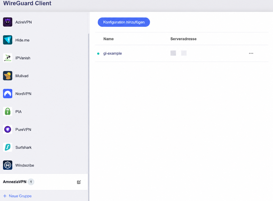Click the AmneziaVPN count badge 1
273x201 pixels.
(31, 182)
